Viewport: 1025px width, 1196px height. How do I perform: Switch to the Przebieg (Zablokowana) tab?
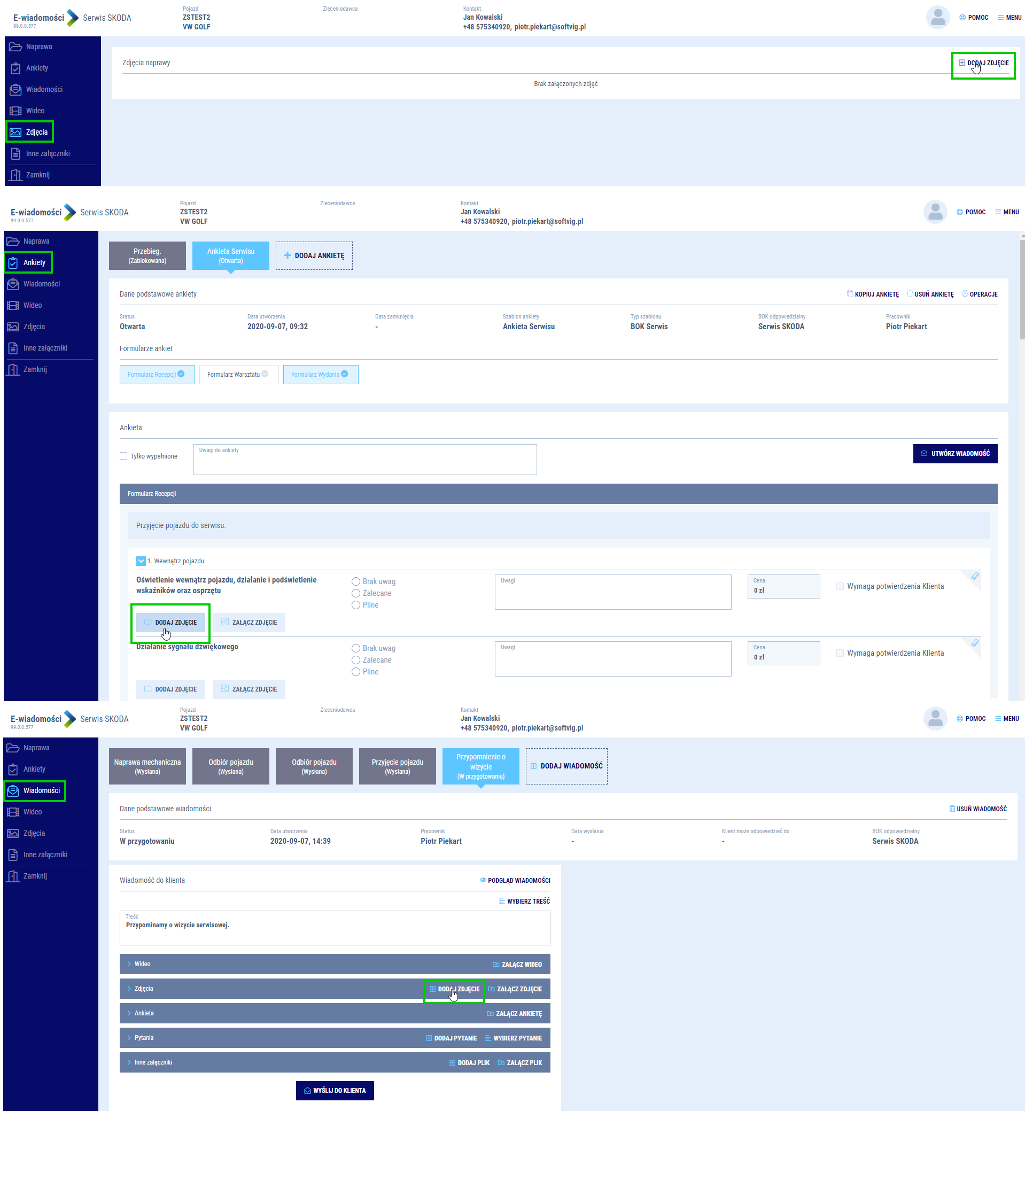[147, 255]
